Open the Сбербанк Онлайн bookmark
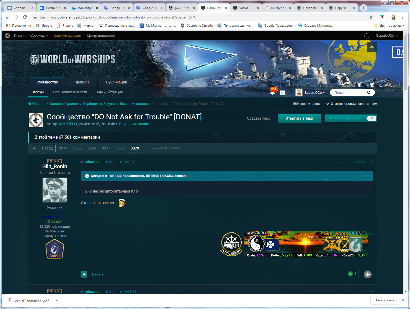This screenshot has width=410, height=309. click(196, 26)
